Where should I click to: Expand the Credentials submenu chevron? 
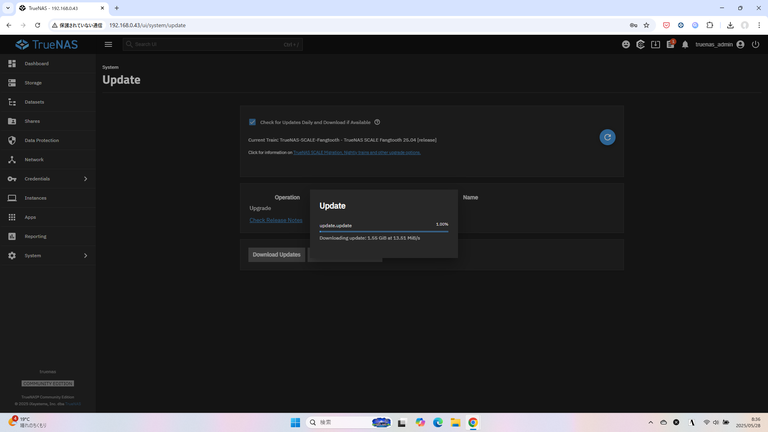click(86, 179)
